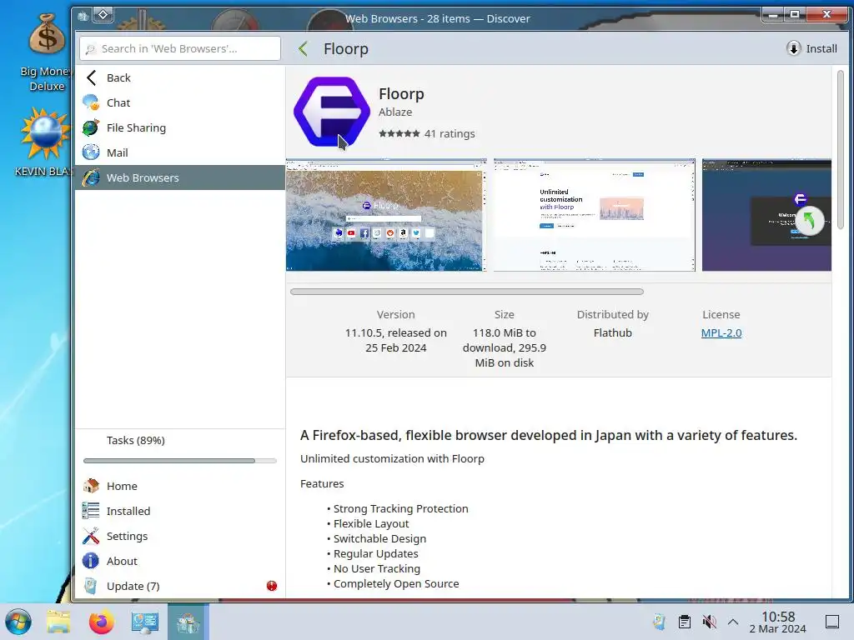Viewport: 854px width, 640px height.
Task: Click the 41 ratings text
Action: coord(450,133)
